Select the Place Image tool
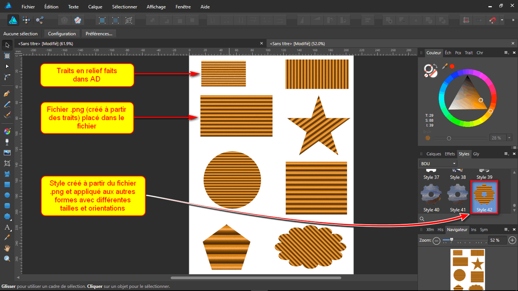 click(7, 153)
